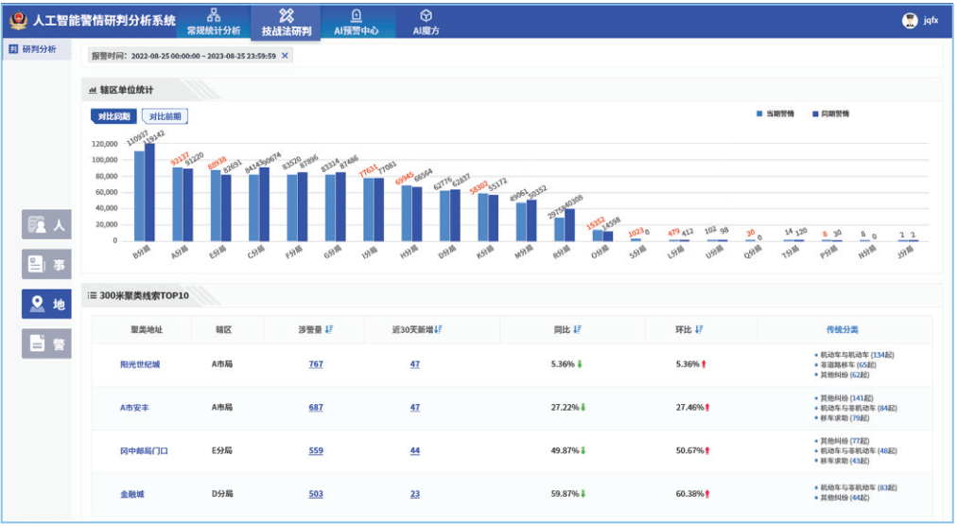Screen dimensions: 957x527
Task: Toggle 同期警情 legend series visibility
Action: point(829,114)
